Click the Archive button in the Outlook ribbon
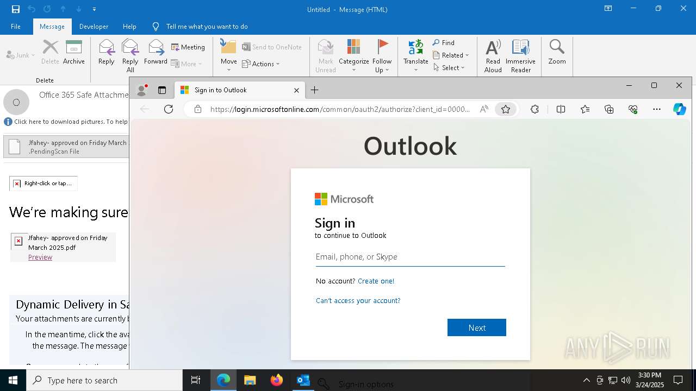Image resolution: width=696 pixels, height=391 pixels. tap(74, 53)
